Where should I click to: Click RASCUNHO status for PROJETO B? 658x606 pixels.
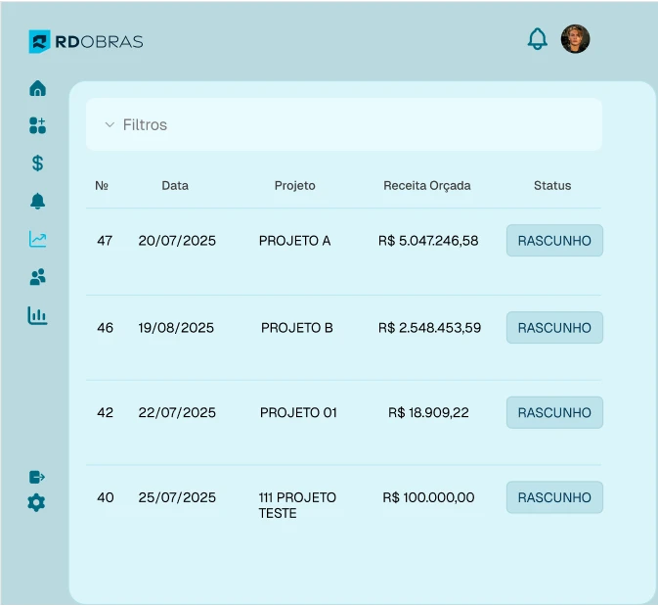tap(554, 328)
